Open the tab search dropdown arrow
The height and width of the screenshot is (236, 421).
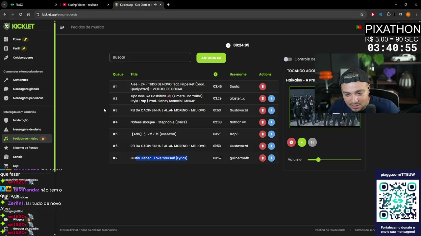coord(4,5)
